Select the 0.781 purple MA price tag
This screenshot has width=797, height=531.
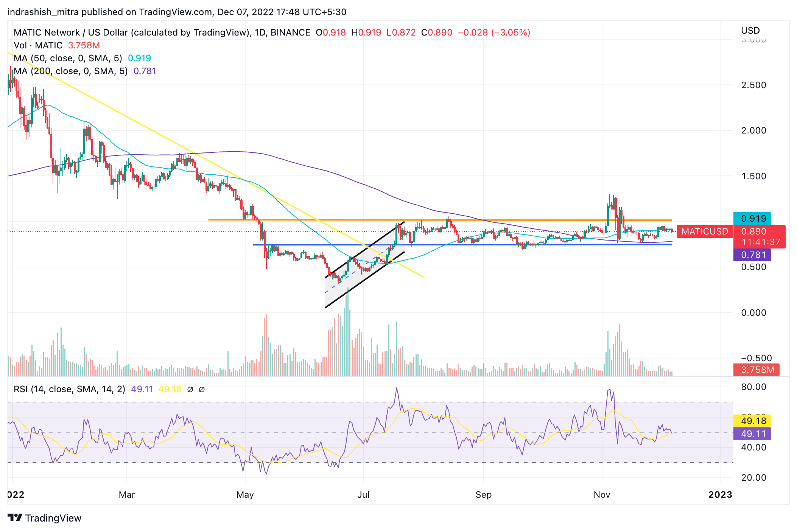tap(752, 255)
